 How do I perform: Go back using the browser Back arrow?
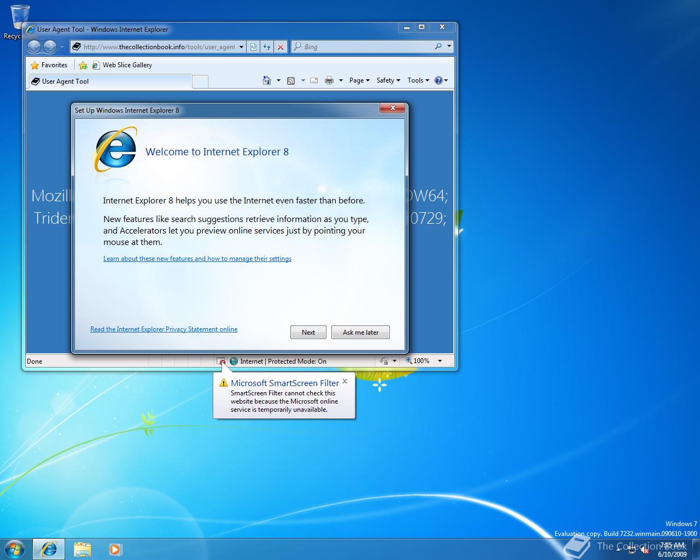(x=34, y=47)
